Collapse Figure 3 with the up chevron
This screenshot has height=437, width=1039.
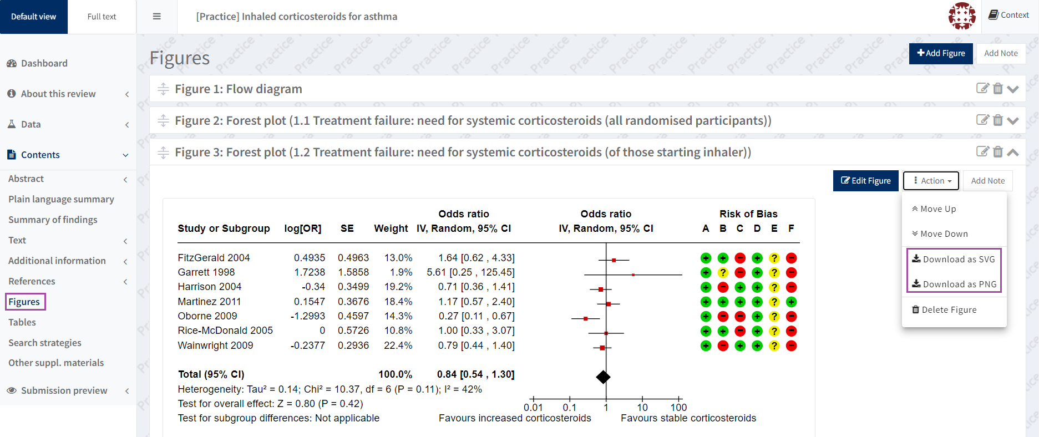tap(1013, 152)
